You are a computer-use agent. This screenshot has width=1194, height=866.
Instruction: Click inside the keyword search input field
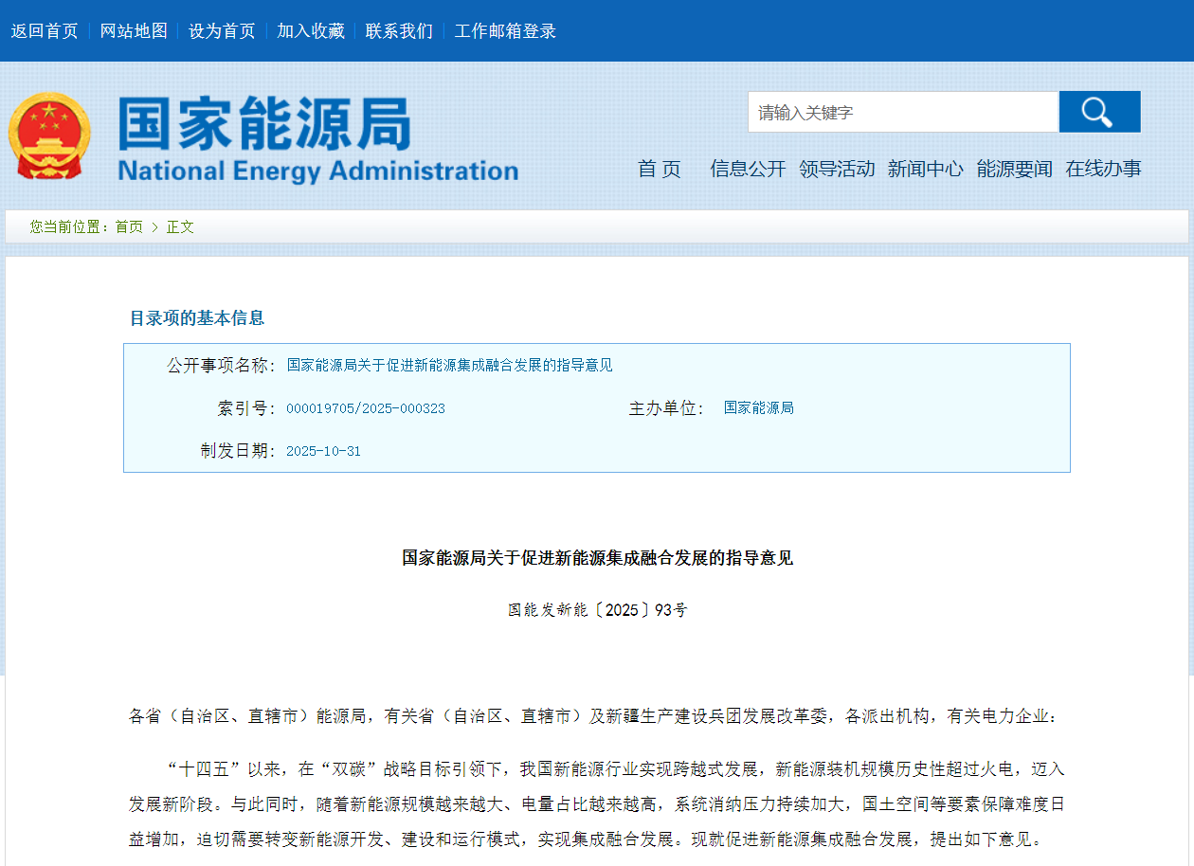coord(900,111)
